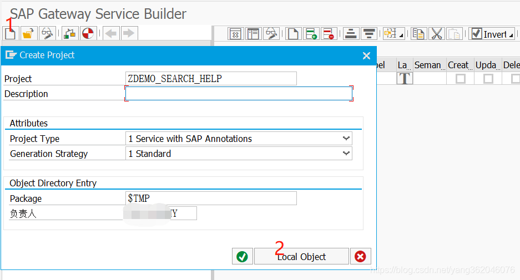
Task: Click into the Package field
Action: click(211, 198)
